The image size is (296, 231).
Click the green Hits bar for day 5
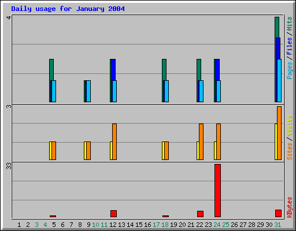pyautogui.click(x=51, y=70)
